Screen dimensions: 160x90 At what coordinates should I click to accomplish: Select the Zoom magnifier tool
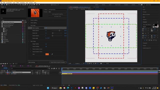(x=9, y=5)
